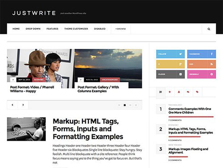Open the black and white post thumbnail
223x168 pixels.
(x=26, y=129)
